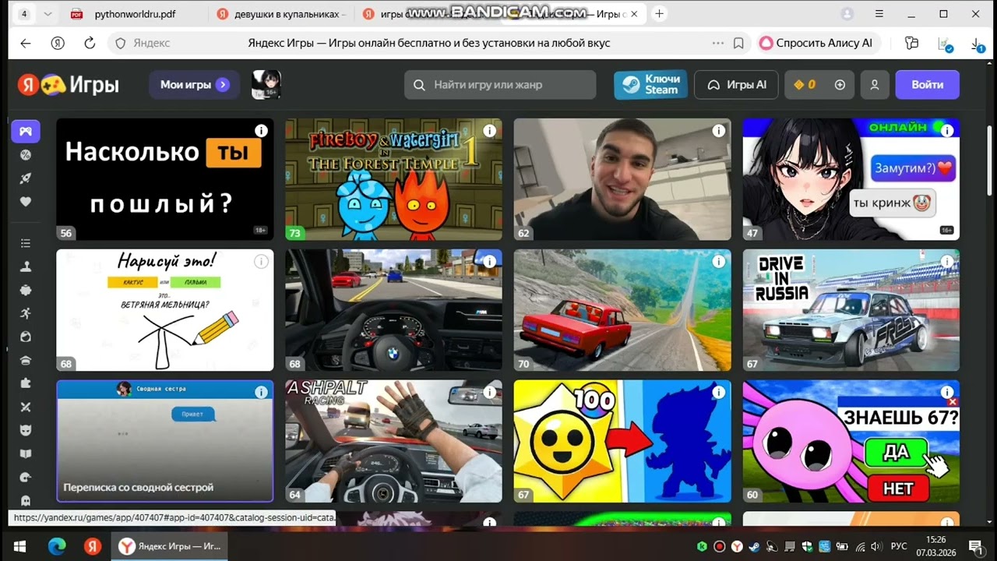Click the Спросить Алису AI button
Screen dimensions: 997x561
point(817,44)
